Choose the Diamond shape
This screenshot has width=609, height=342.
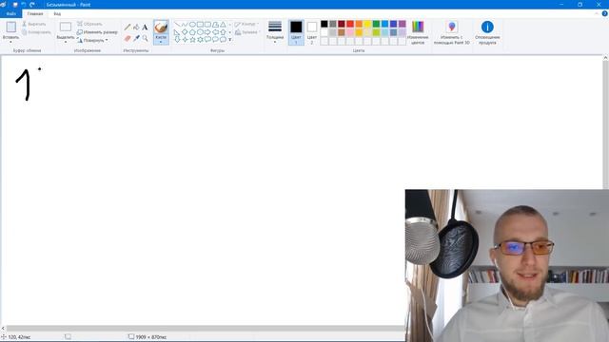click(185, 32)
